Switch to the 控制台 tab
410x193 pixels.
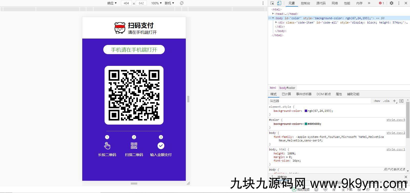tap(305, 3)
